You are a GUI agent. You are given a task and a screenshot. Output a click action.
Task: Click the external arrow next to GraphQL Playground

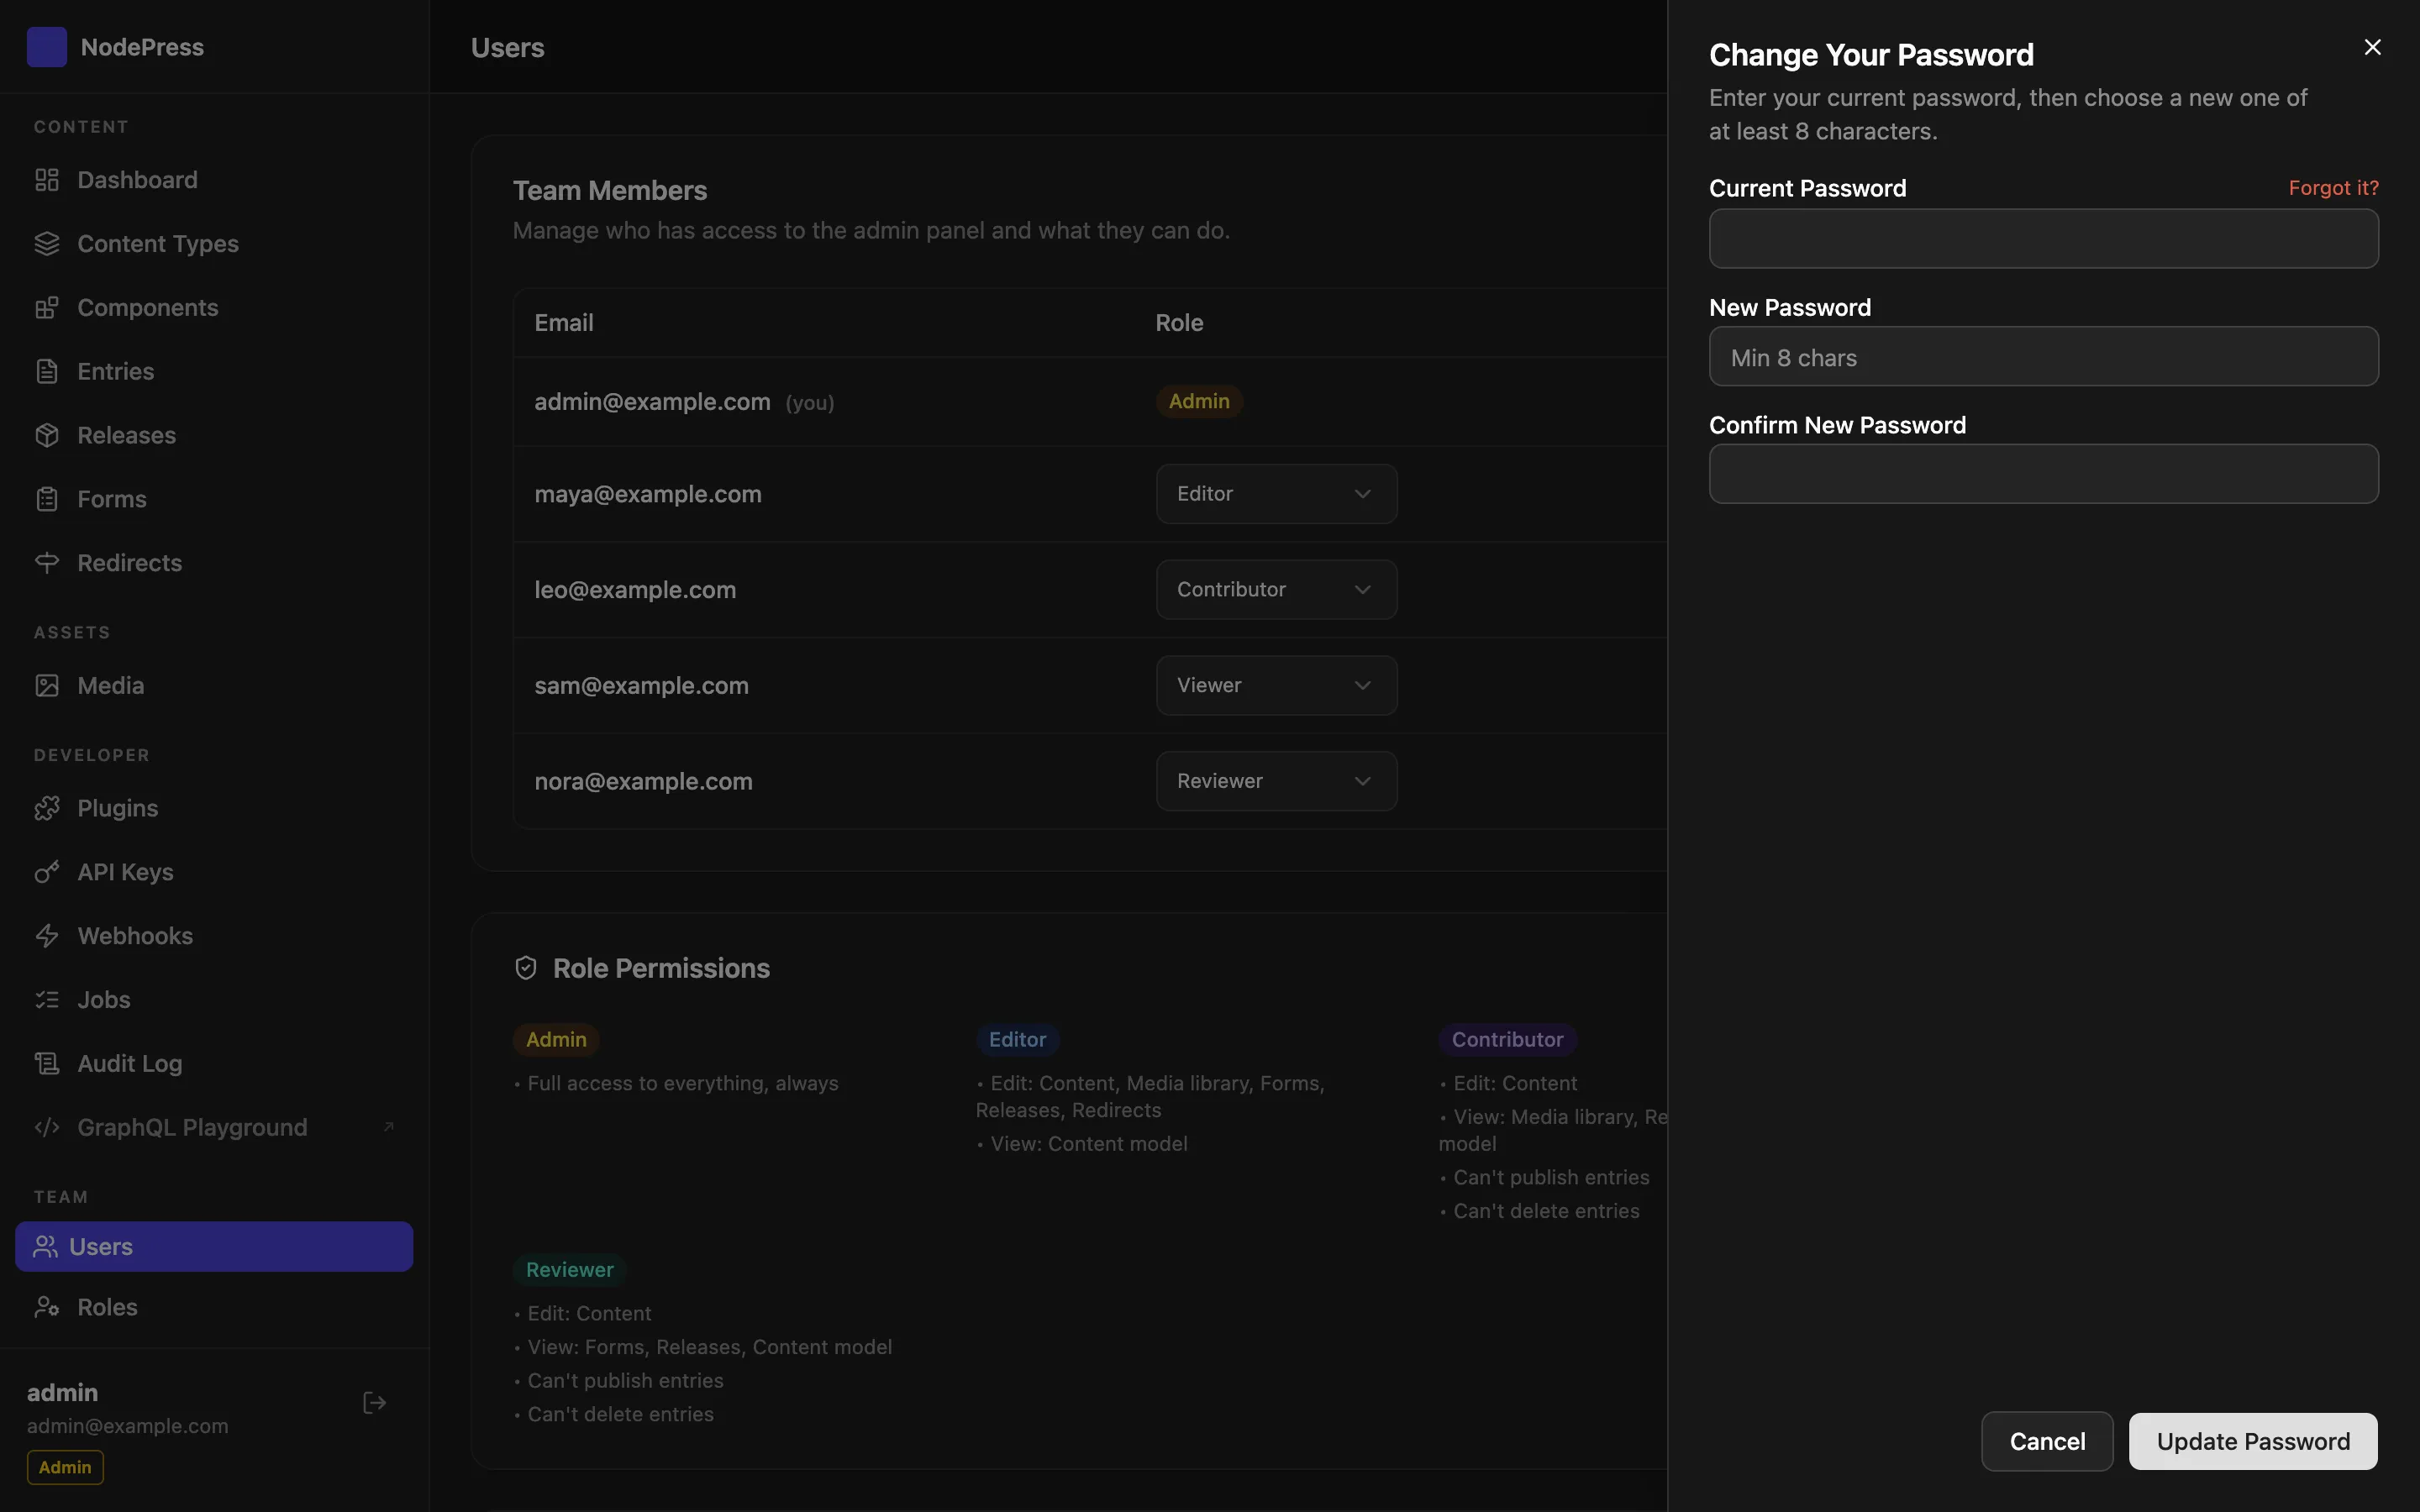[x=389, y=1127]
